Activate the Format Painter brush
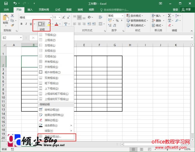The image size is (195, 152). coord(12,25)
